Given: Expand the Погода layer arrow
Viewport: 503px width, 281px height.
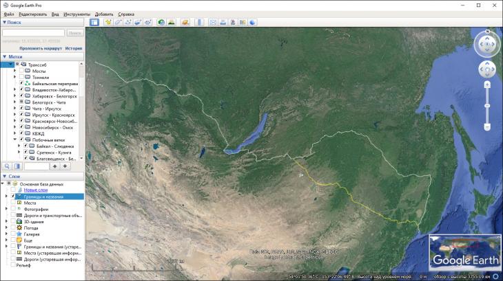Looking at the screenshot, I should point(6,228).
